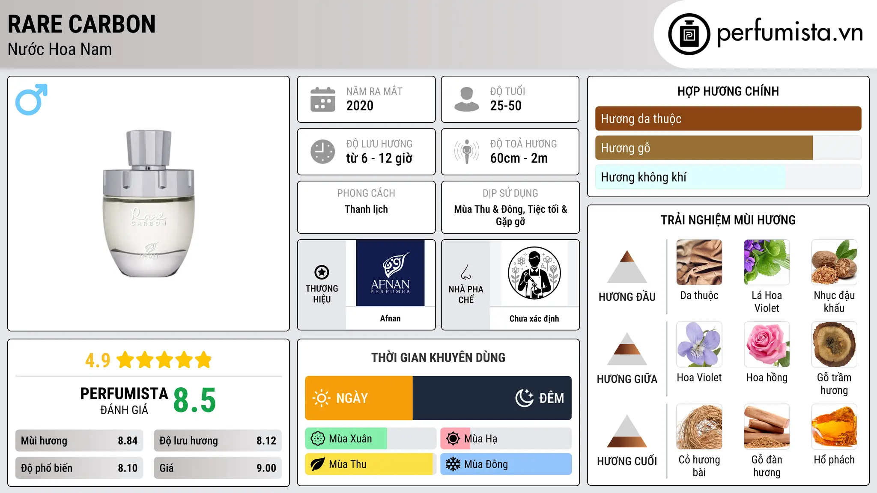Click the Đêm nighttime bar segment
The image size is (877, 493).
492,398
